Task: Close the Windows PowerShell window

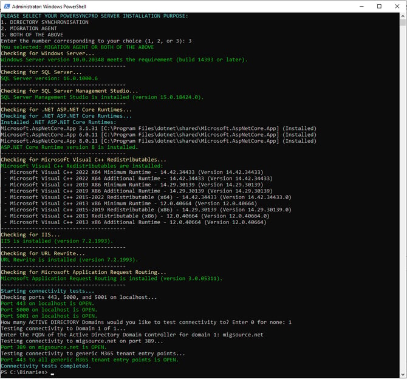Action: coord(397,6)
